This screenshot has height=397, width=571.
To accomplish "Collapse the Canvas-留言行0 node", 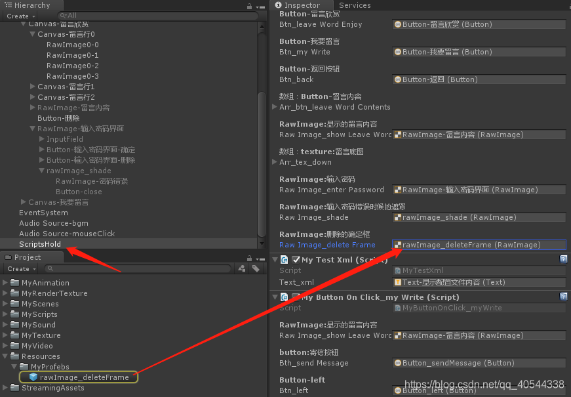I will 32,34.
